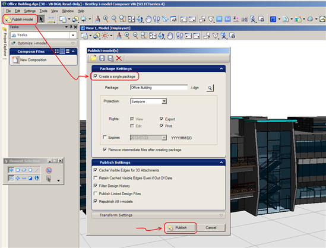Click Save disk icon in Publish dialog
This screenshot has height=248, width=326.
102,58
